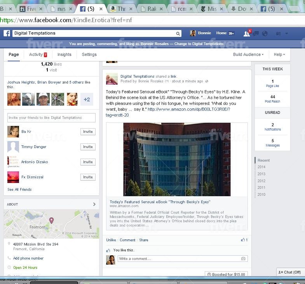Click the Facebook logo icon in the header
Image resolution: width=305 pixels, height=284 pixels.
(x=7, y=33)
